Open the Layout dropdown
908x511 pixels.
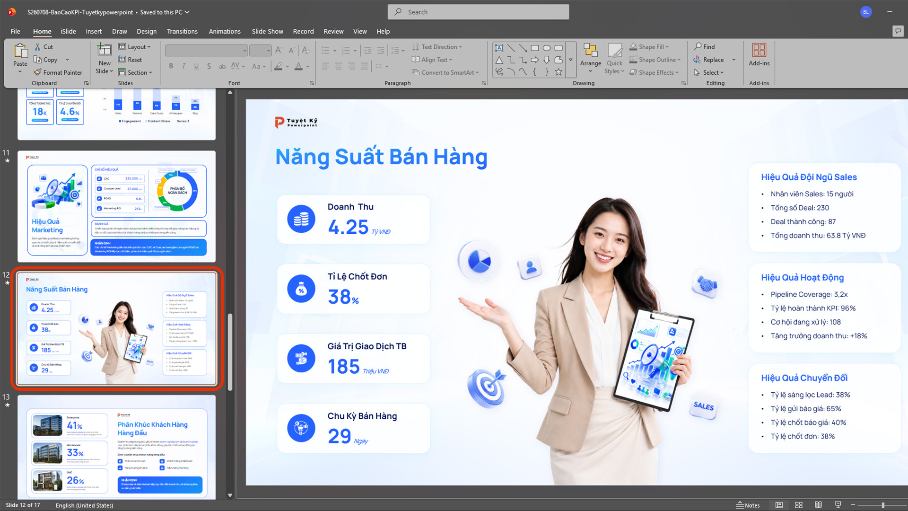135,47
